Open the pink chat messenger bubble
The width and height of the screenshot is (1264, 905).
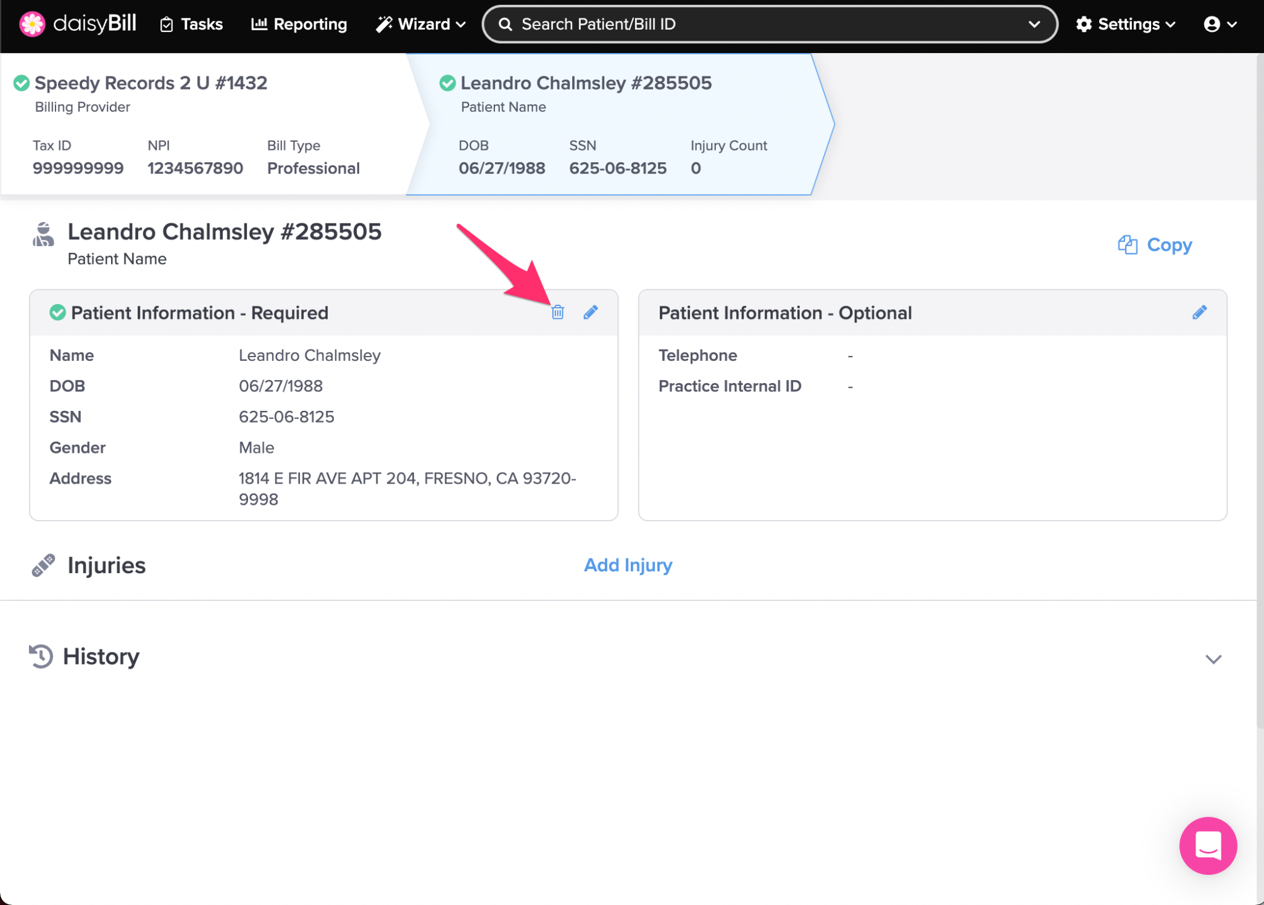tap(1207, 845)
